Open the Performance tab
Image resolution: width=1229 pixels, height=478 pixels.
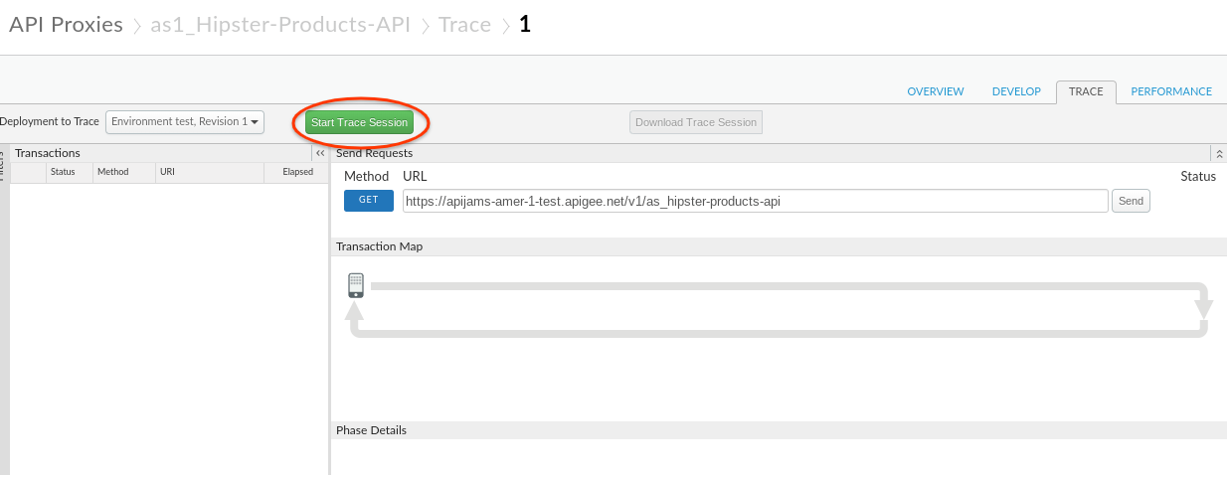1171,91
